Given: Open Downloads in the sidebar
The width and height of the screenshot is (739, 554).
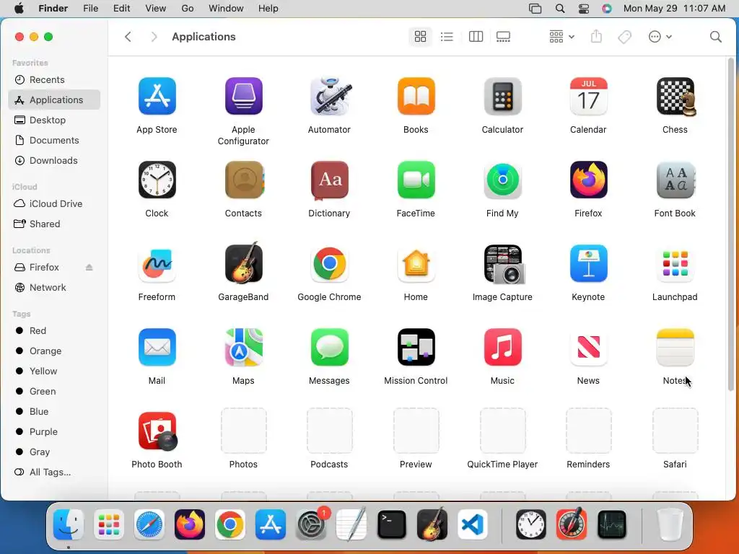Looking at the screenshot, I should pos(54,160).
